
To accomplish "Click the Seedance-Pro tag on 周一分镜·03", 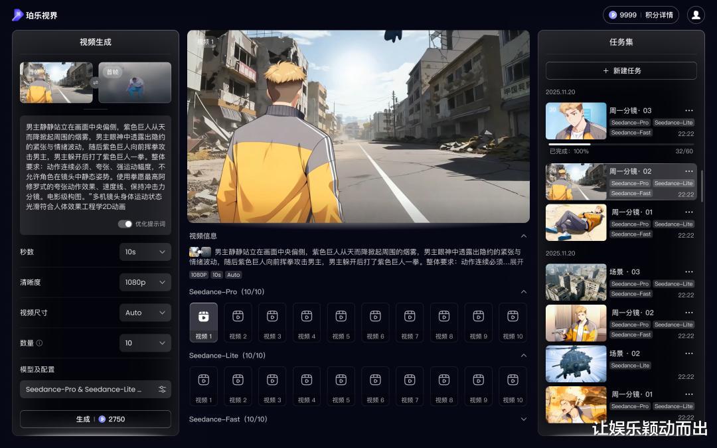I will click(x=629, y=123).
